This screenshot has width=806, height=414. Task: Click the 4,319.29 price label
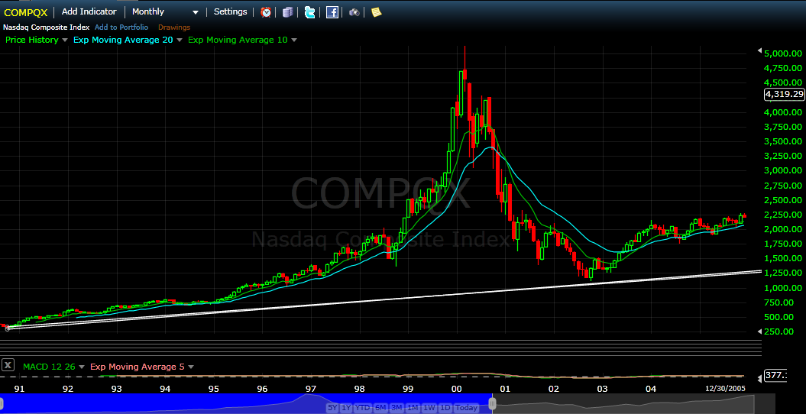click(784, 94)
